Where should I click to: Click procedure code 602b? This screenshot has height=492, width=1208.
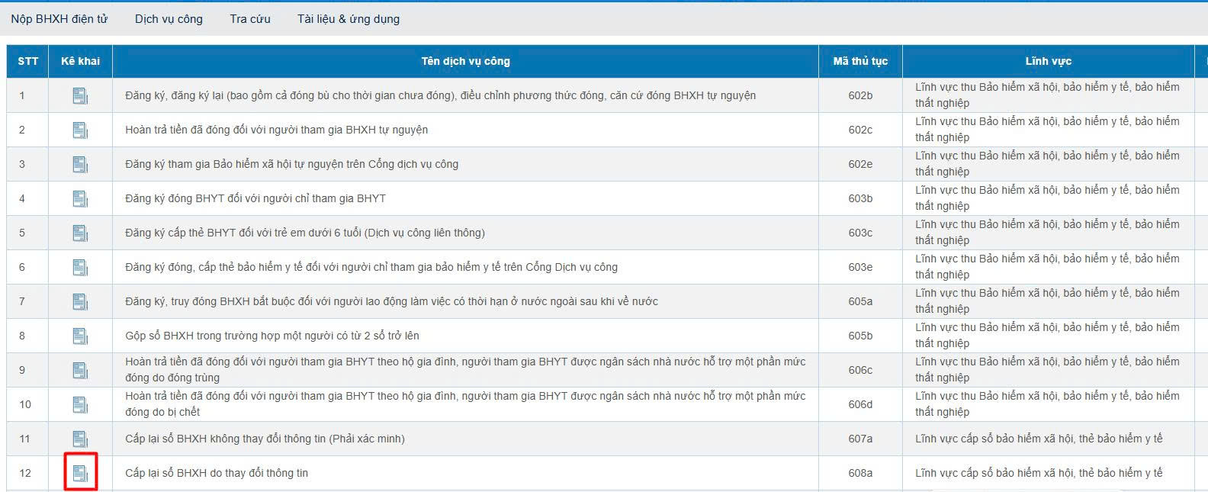[860, 95]
